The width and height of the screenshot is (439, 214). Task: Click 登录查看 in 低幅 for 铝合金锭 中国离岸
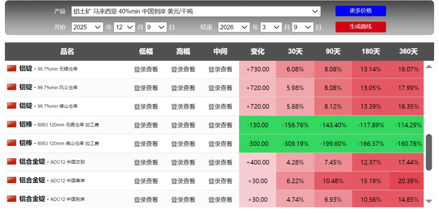146,181
